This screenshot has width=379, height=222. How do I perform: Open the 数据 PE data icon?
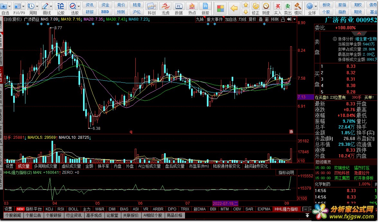[x=179, y=6]
